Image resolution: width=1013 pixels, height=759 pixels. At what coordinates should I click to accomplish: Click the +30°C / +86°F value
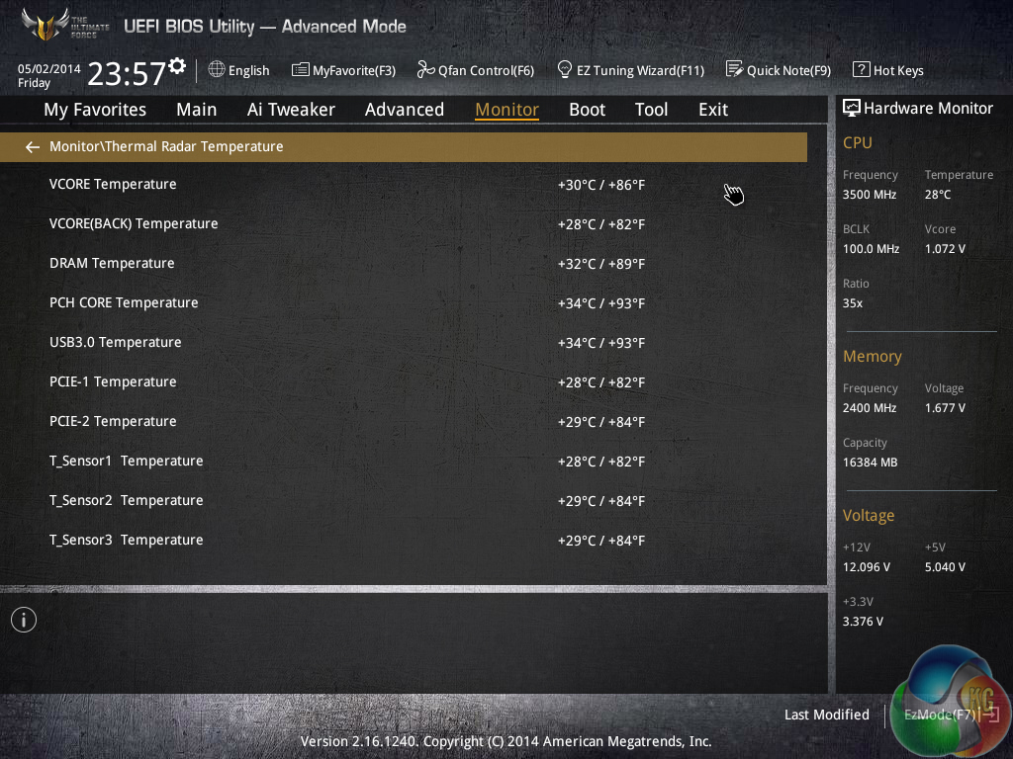coord(600,185)
